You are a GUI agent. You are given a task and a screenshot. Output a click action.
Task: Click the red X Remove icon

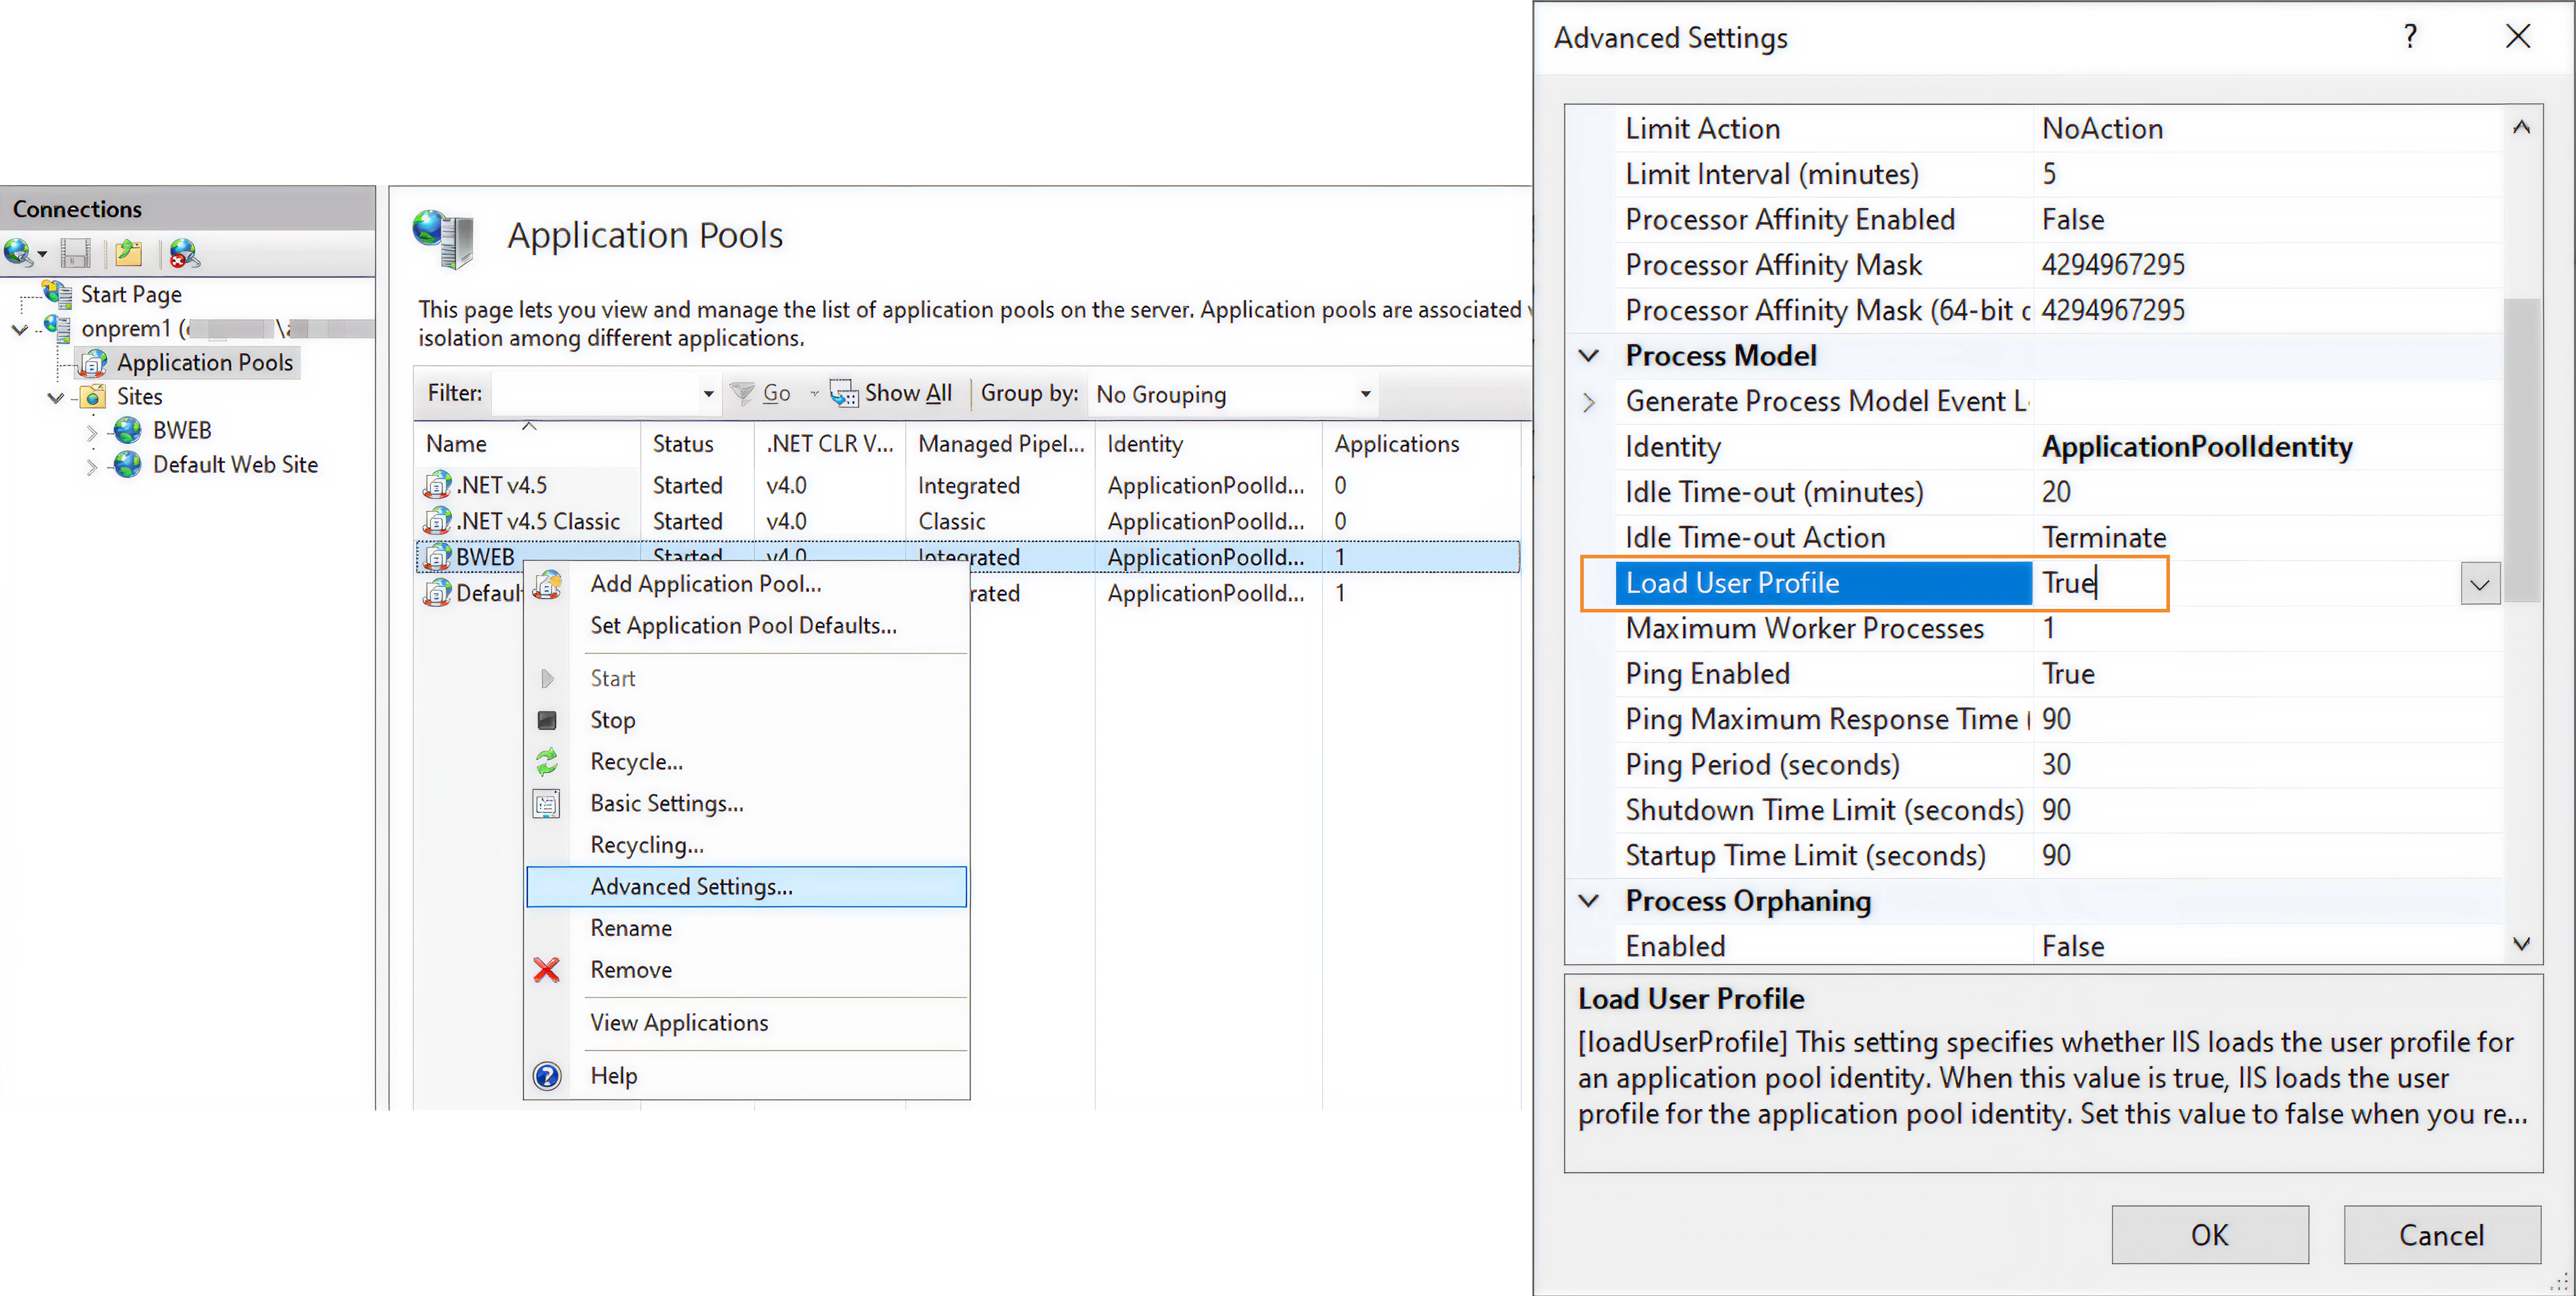click(x=547, y=970)
